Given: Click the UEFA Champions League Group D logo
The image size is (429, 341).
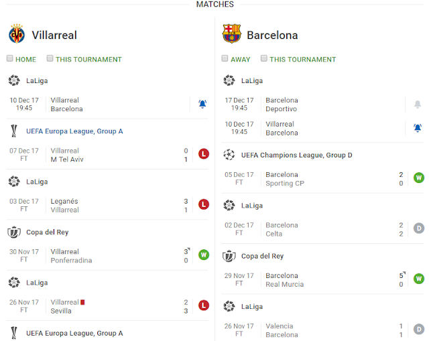Looking at the screenshot, I should (x=229, y=155).
